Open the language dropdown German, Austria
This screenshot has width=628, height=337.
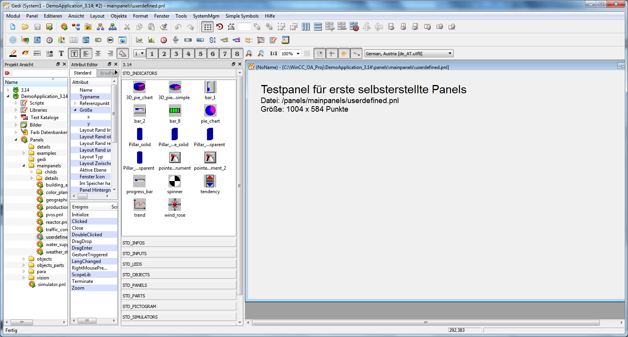[x=409, y=53]
